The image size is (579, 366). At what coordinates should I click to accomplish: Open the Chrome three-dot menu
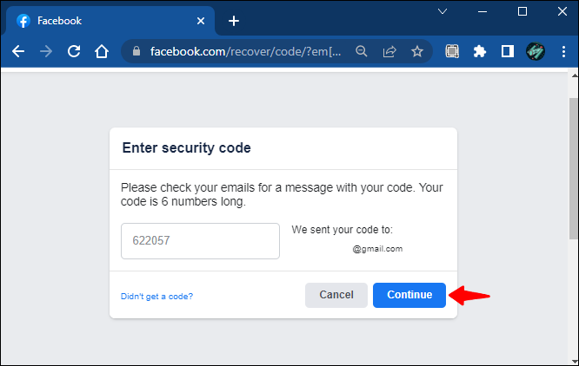[562, 51]
